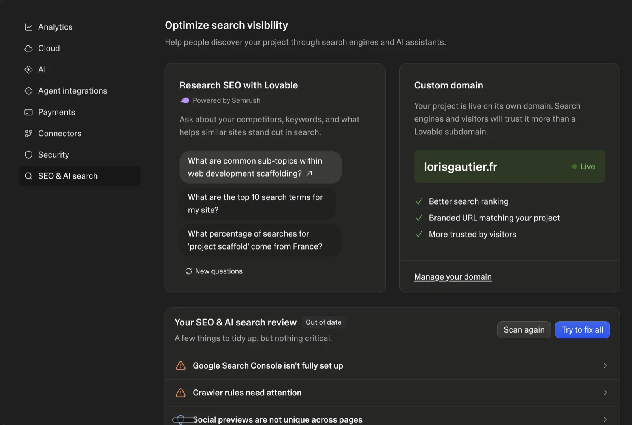The width and height of the screenshot is (632, 425).
Task: Click Custom domain card title
Action: 448,85
